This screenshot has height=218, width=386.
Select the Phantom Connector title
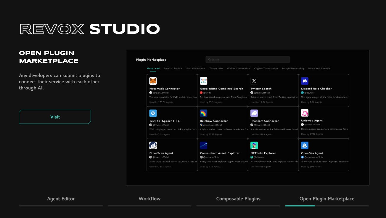tap(265, 121)
